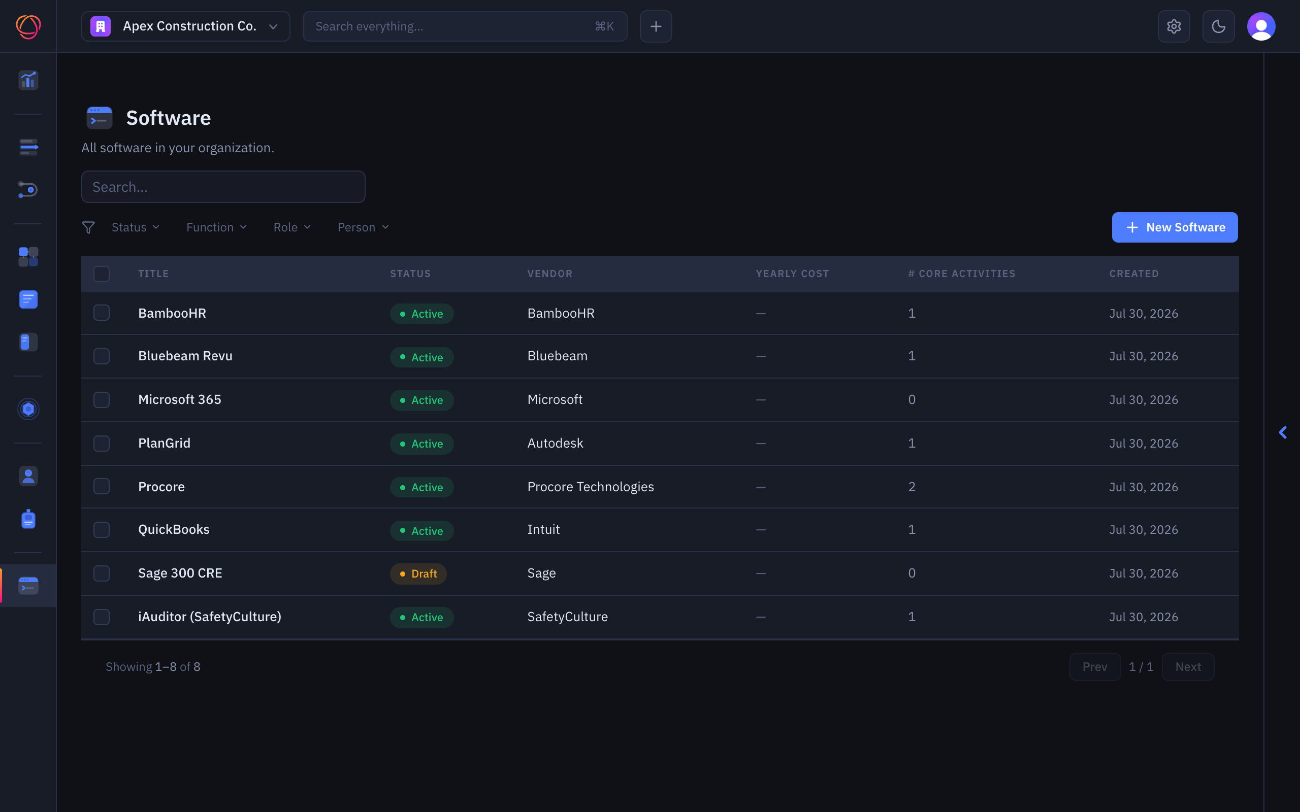Open the robot agent sidebar icon
Viewport: 1300px width, 812px height.
[x=28, y=519]
